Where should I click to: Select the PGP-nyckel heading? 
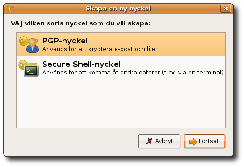[x=65, y=41]
